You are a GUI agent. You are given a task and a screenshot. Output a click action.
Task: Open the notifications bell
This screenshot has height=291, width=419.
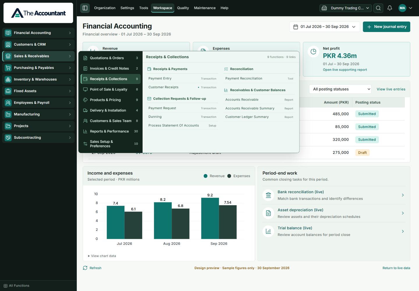(390, 8)
